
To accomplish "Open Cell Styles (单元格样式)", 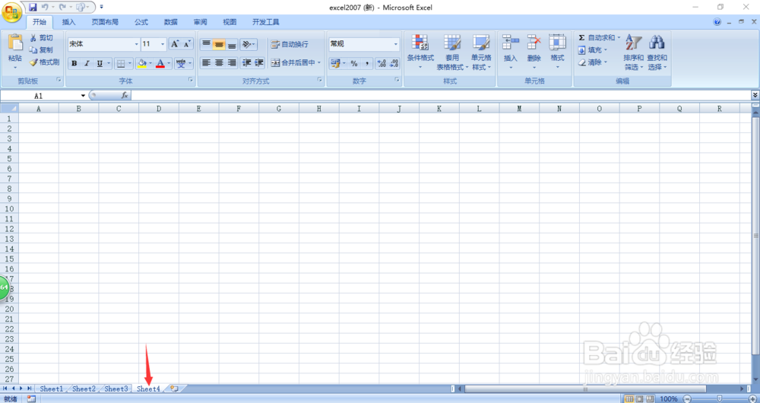I will [x=481, y=52].
